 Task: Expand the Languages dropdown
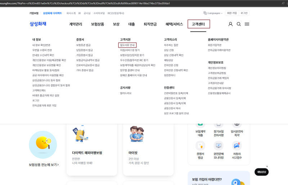click(213, 13)
